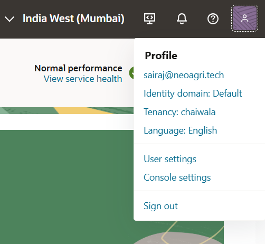Screen dimensions: 265x244
Task: Open Tenancy: chaiwala details
Action: (179, 112)
